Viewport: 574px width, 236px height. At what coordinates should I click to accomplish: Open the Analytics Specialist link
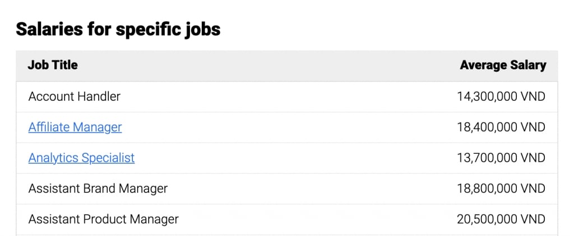81,158
